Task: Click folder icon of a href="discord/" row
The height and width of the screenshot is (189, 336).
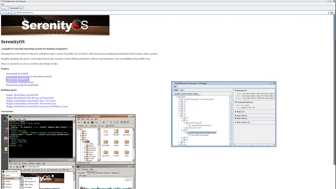Action: [187, 123]
